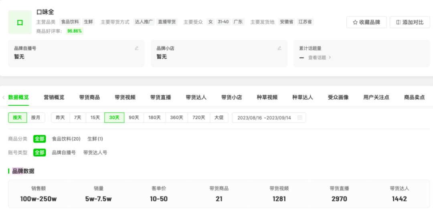Filter account type by 带货达人号
The image size is (433, 213).
coord(95,153)
